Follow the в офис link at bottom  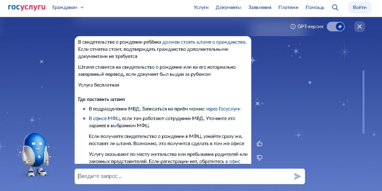pyautogui.click(x=233, y=161)
